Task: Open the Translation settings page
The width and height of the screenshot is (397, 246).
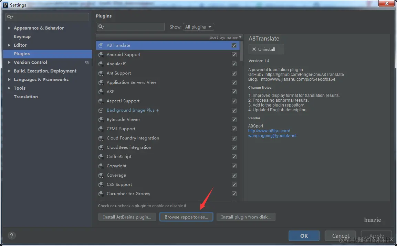Action: tap(25, 97)
